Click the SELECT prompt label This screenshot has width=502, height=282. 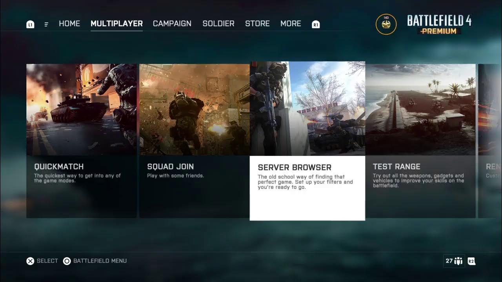coord(47,261)
